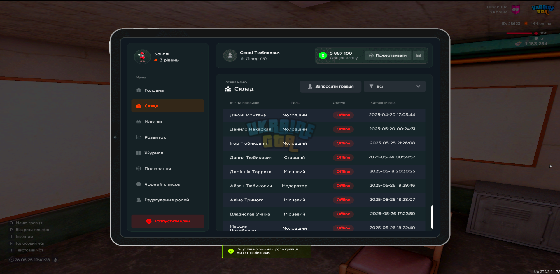Click the 05 server badge icon

(516, 9)
